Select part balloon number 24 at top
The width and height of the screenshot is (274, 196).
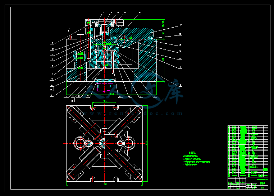tap(118, 13)
